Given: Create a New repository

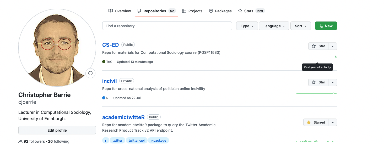Looking at the screenshot, I should (326, 26).
